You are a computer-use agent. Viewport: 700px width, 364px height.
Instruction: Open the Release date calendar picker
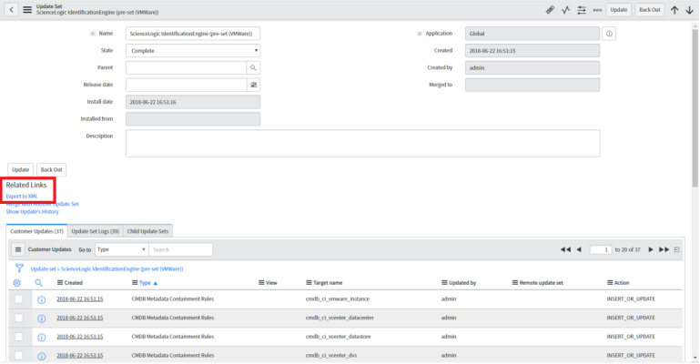click(x=254, y=85)
